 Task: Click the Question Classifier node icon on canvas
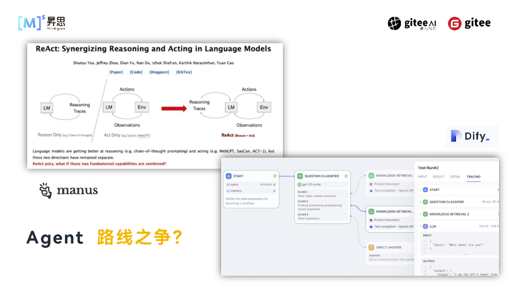point(299,176)
